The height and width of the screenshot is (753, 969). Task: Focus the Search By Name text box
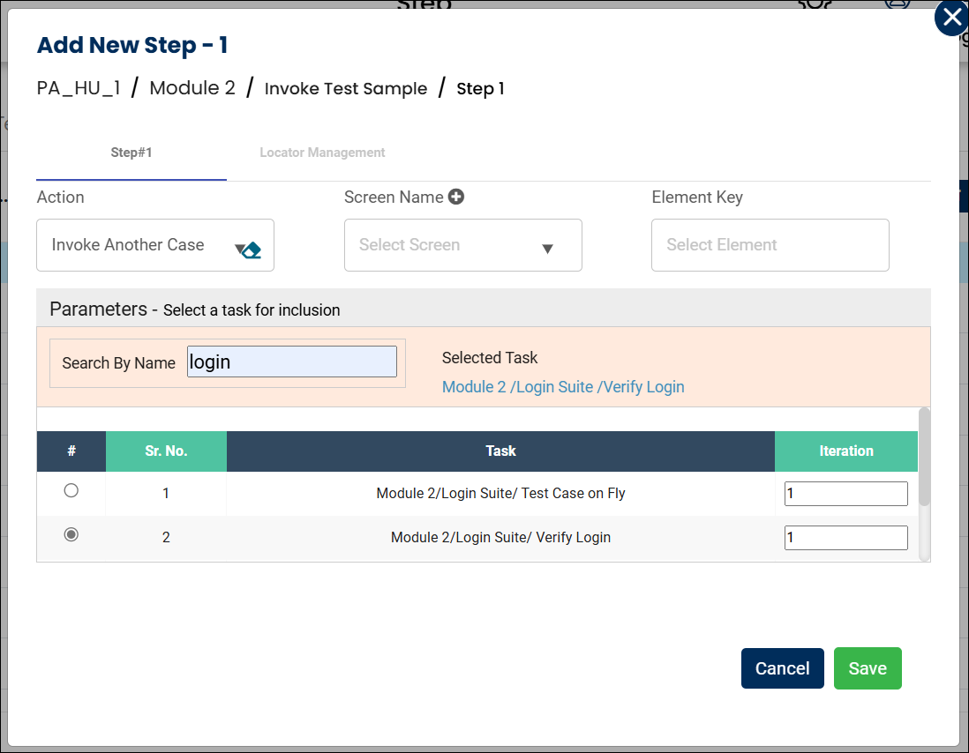[x=292, y=362]
